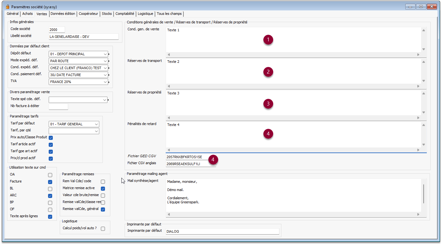
Task: Open the Mode expéd. déf. dropdown
Action: [105, 61]
